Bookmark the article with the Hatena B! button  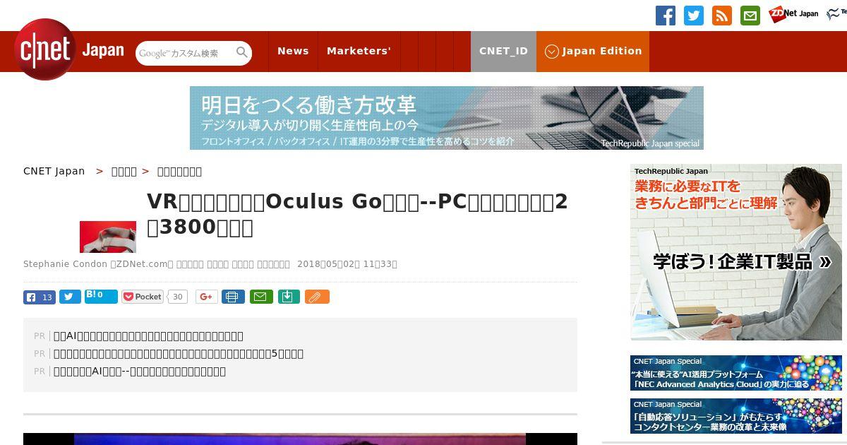click(101, 296)
